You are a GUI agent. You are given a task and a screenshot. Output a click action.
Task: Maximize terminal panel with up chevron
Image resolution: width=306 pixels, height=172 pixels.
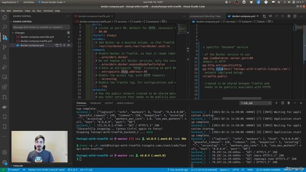(x=295, y=103)
